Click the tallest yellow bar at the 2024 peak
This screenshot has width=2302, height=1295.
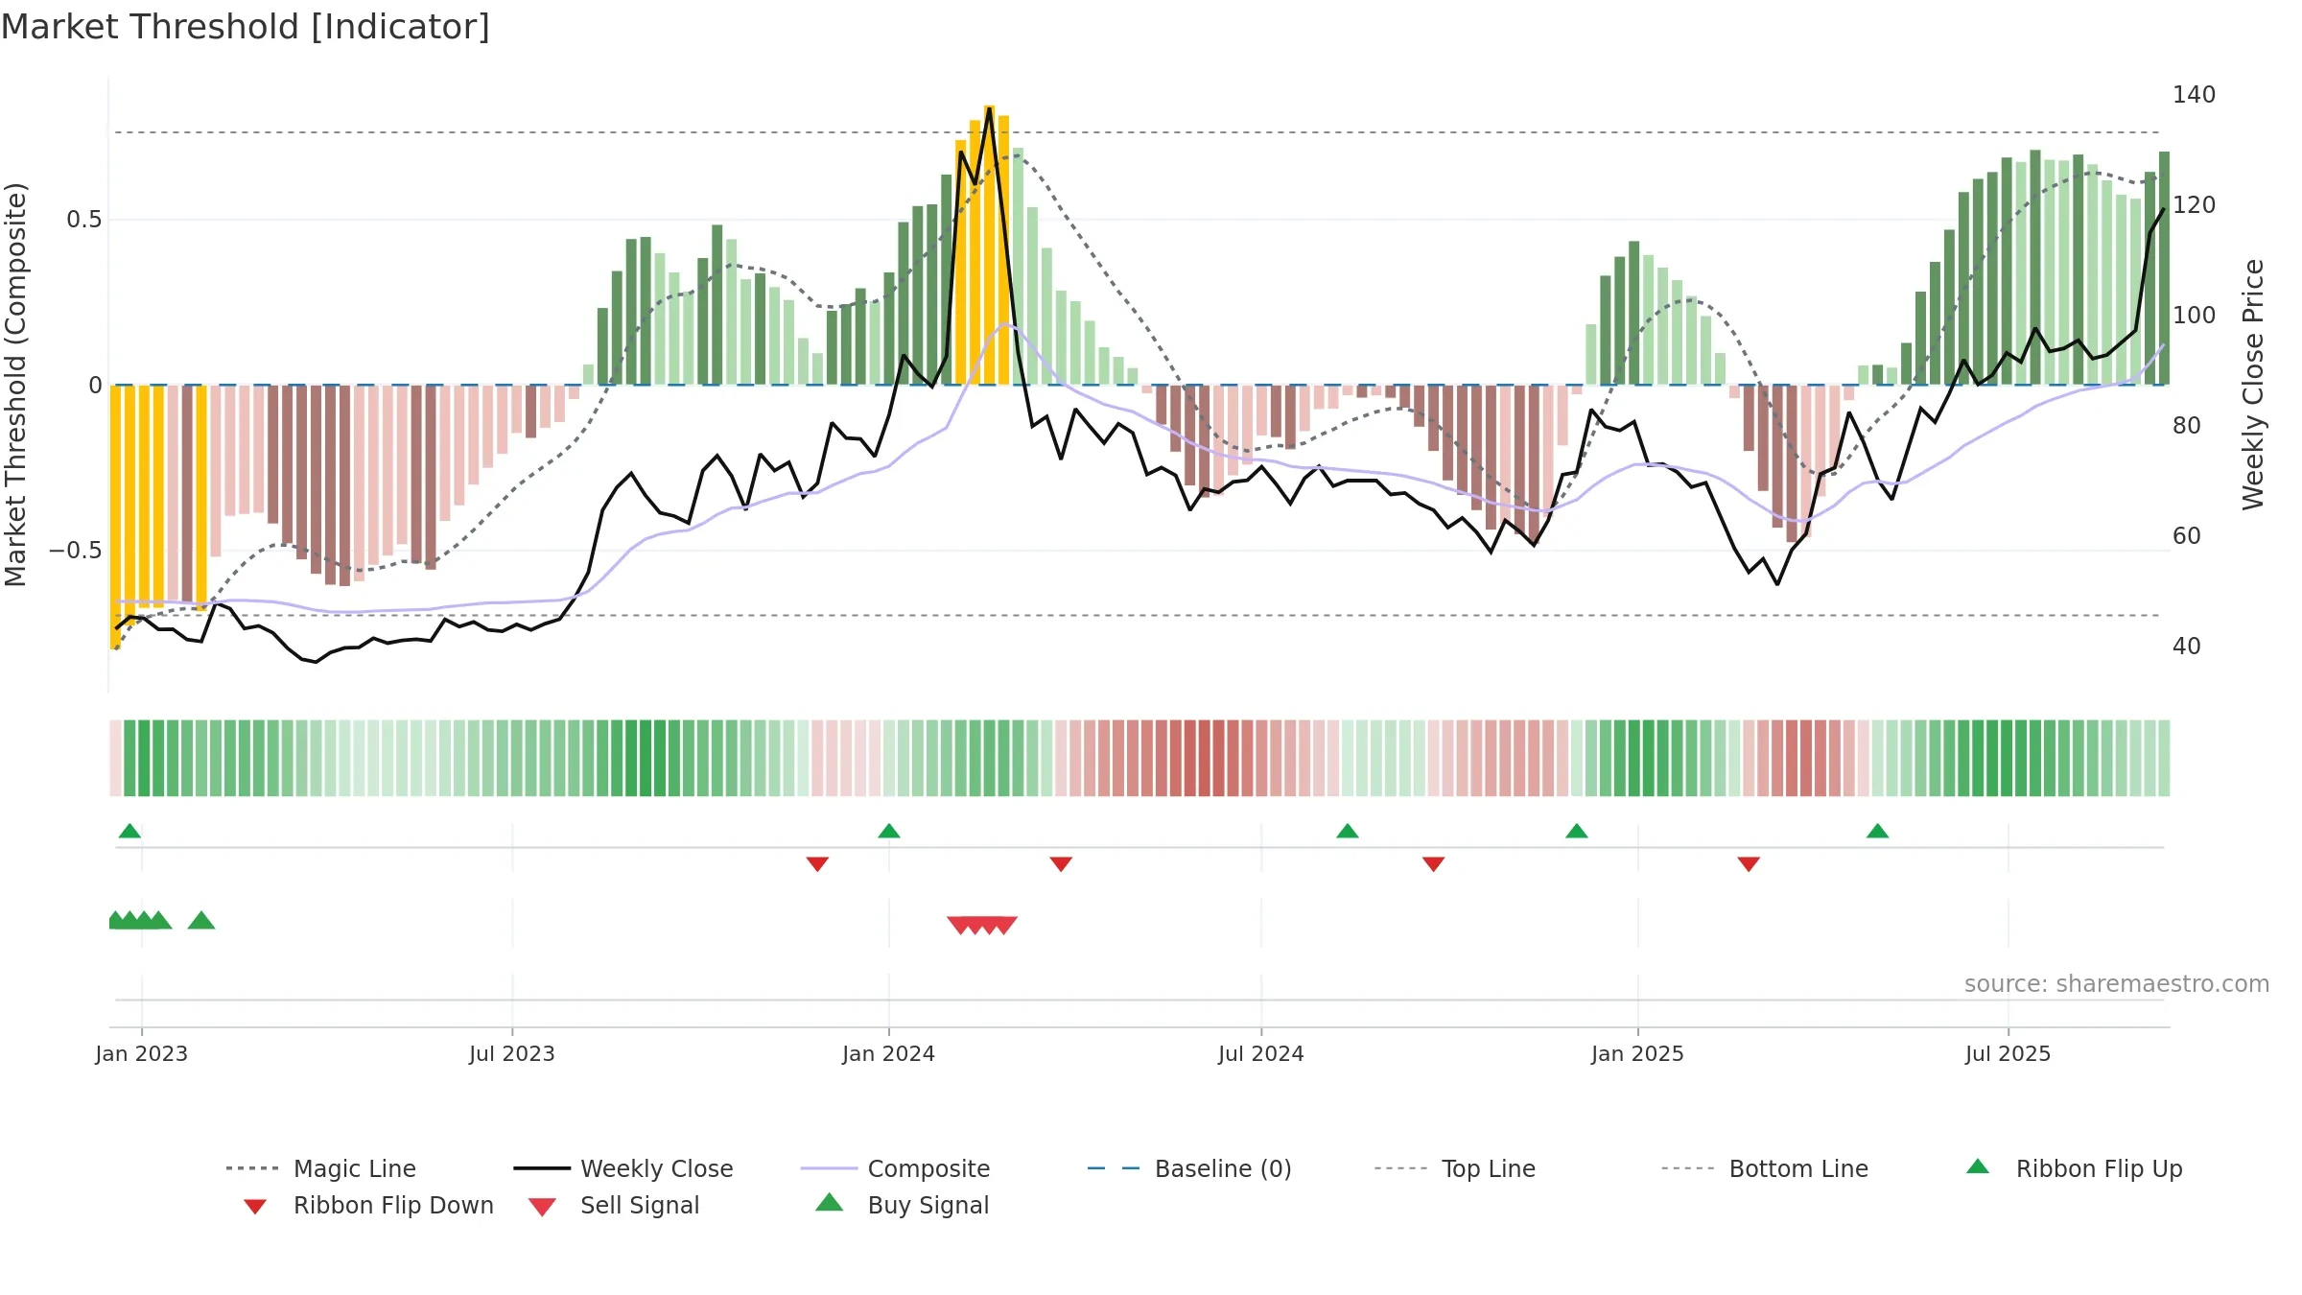coord(989,245)
